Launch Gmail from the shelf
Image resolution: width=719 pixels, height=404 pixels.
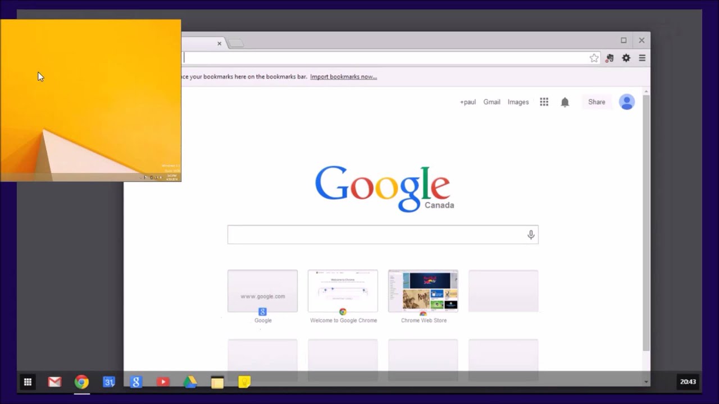[x=54, y=382]
